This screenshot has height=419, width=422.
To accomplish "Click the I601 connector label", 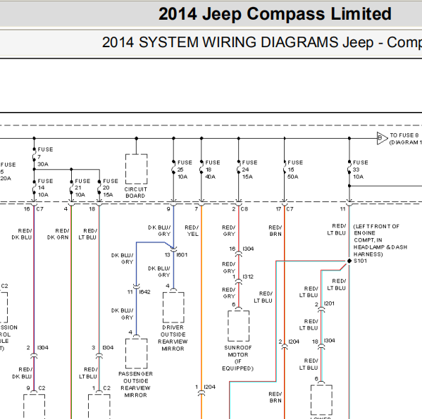I will click(x=182, y=255).
